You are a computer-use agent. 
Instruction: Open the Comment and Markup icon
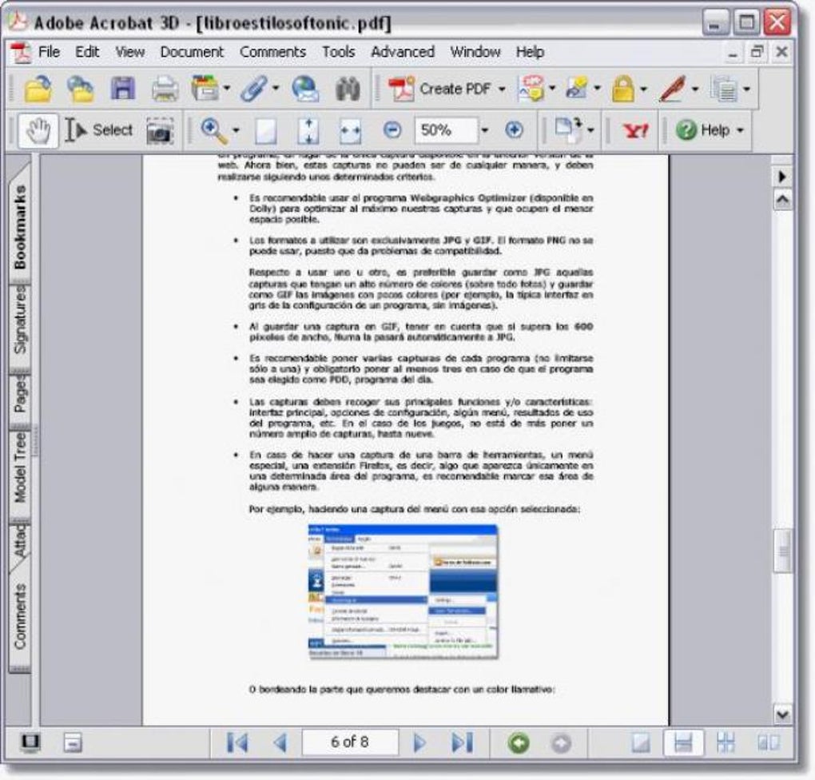[x=531, y=89]
